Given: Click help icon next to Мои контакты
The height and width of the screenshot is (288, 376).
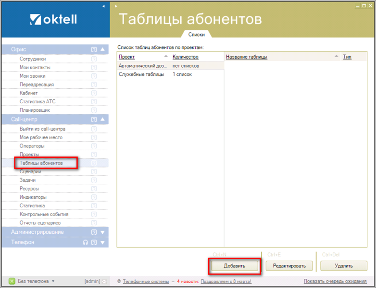Looking at the screenshot, I should [94, 68].
